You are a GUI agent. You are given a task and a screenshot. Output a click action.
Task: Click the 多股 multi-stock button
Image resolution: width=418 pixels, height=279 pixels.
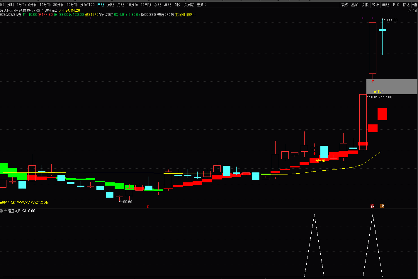point(365,5)
